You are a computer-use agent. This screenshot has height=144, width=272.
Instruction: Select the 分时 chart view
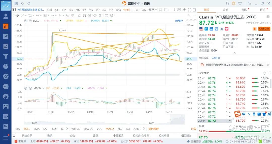(49, 10)
